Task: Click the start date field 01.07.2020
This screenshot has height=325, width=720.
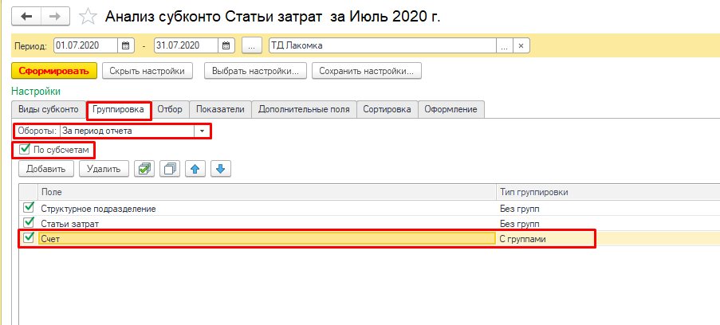Action: coord(86,45)
